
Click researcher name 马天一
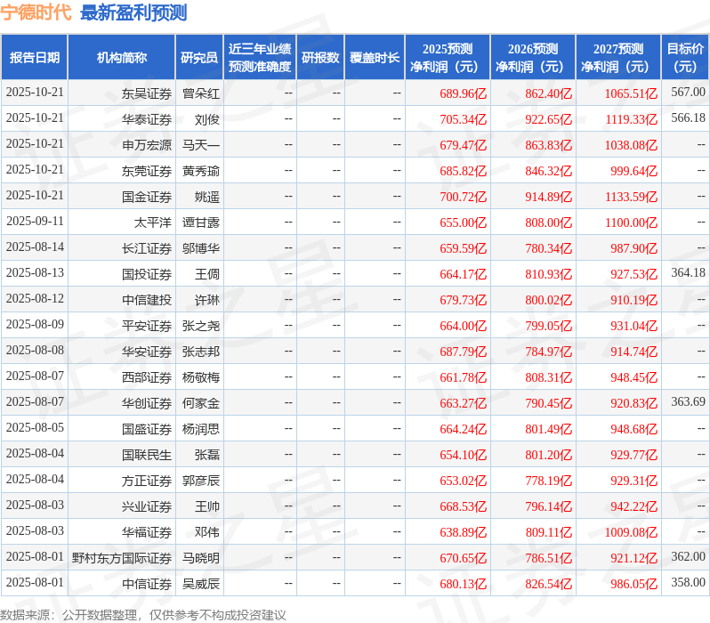201,145
